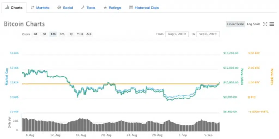Image resolution: width=279 pixels, height=139 pixels.
Task: Click the Bitcoin Charts heading
Action: tap(24, 24)
